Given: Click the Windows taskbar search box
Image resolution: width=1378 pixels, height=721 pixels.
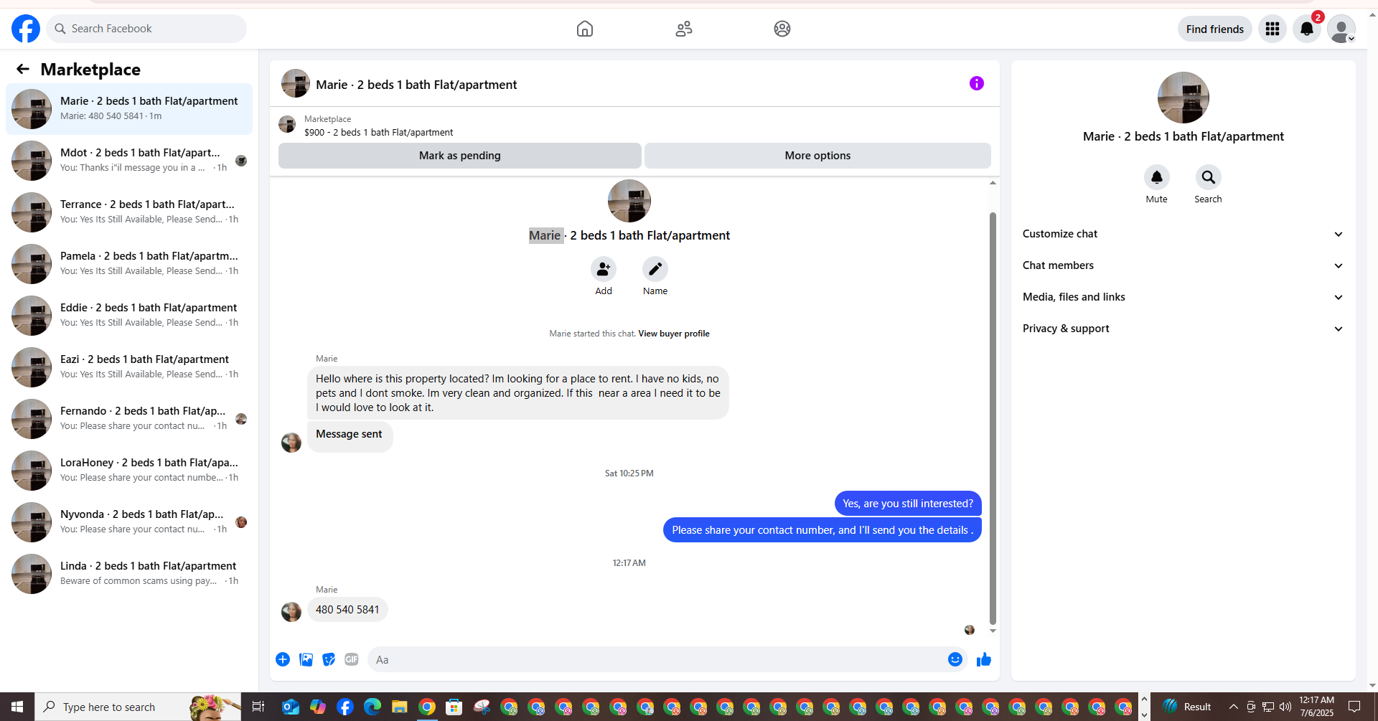Looking at the screenshot, I should pos(138,707).
